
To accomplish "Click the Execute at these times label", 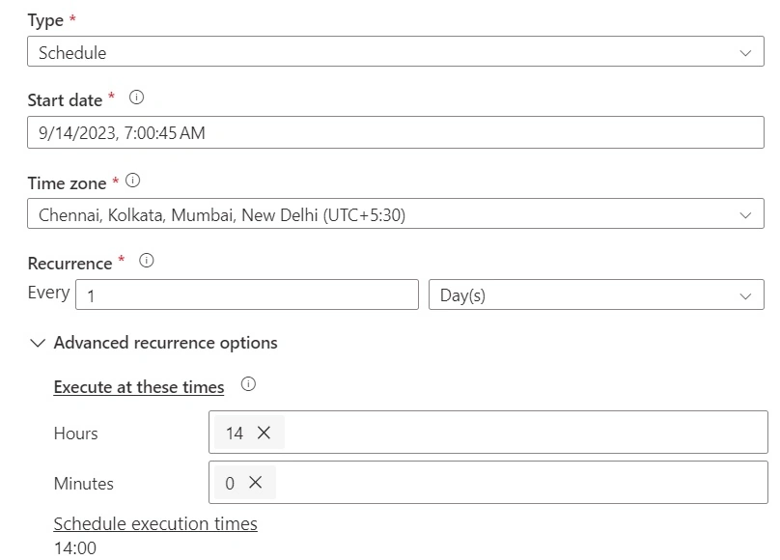I will [x=139, y=387].
